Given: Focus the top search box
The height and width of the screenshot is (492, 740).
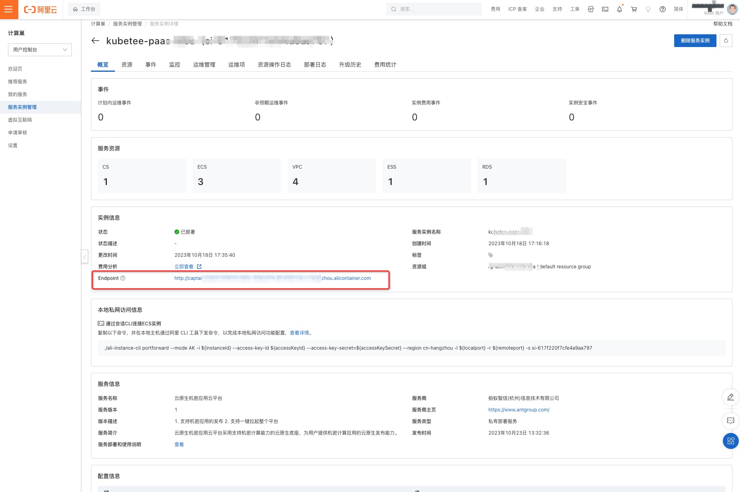Looking at the screenshot, I should point(434,9).
